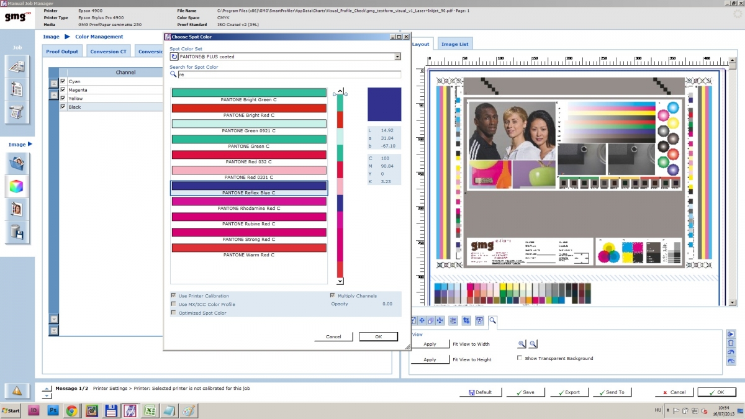745x419 pixels.
Task: Switch to the Image List tab
Action: tap(455, 44)
